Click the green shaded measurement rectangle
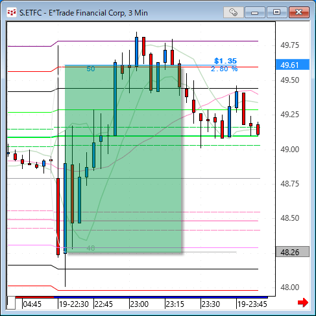316x316 pixels. (x=123, y=159)
